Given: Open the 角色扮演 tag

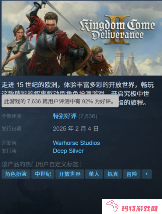Looking at the screenshot, I should [16, 174].
